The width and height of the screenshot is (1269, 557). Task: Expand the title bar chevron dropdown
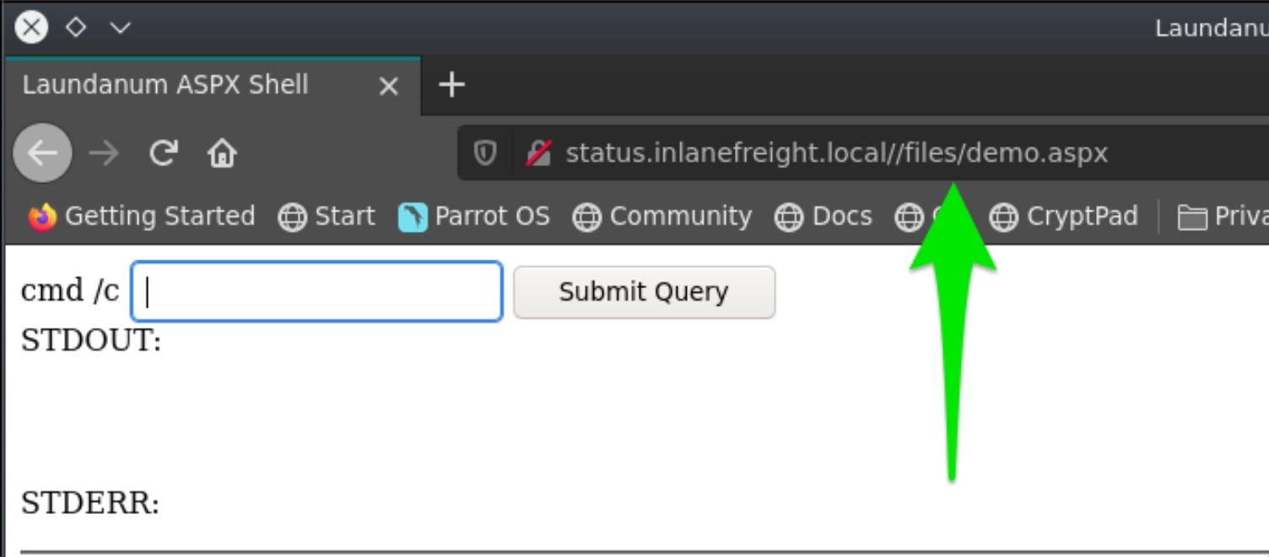point(121,28)
